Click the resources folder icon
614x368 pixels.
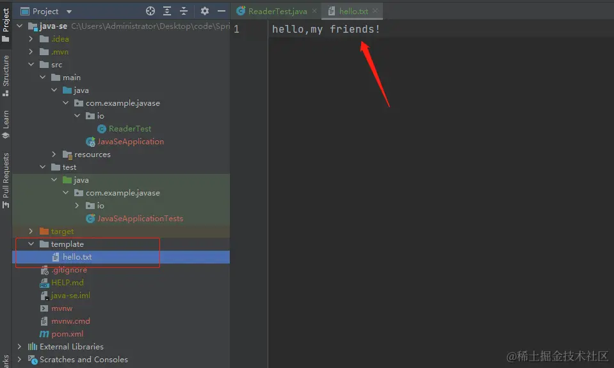coord(67,155)
